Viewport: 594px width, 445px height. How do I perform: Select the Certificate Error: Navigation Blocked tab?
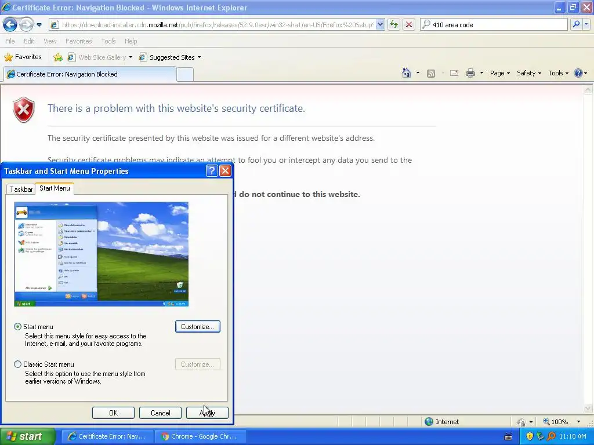(90, 74)
